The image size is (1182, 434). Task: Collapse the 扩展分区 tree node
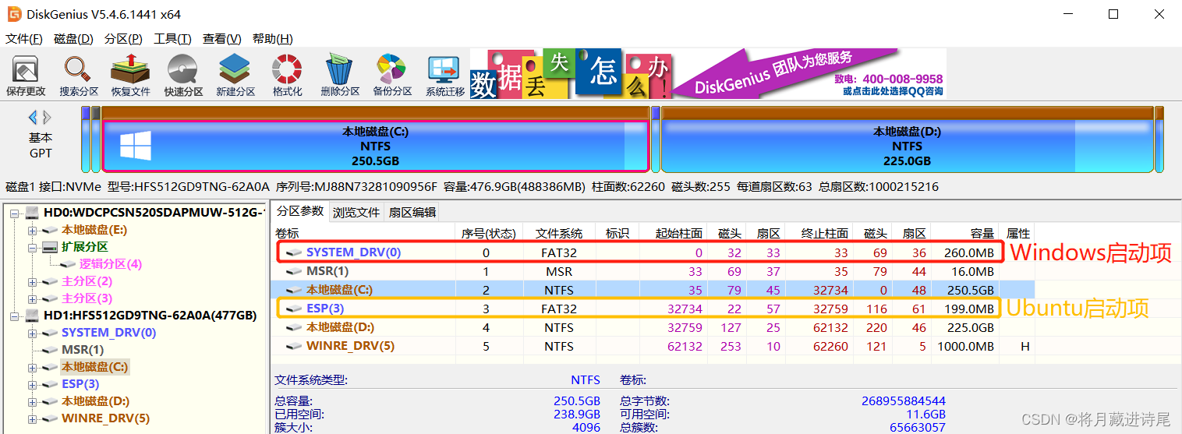32,247
